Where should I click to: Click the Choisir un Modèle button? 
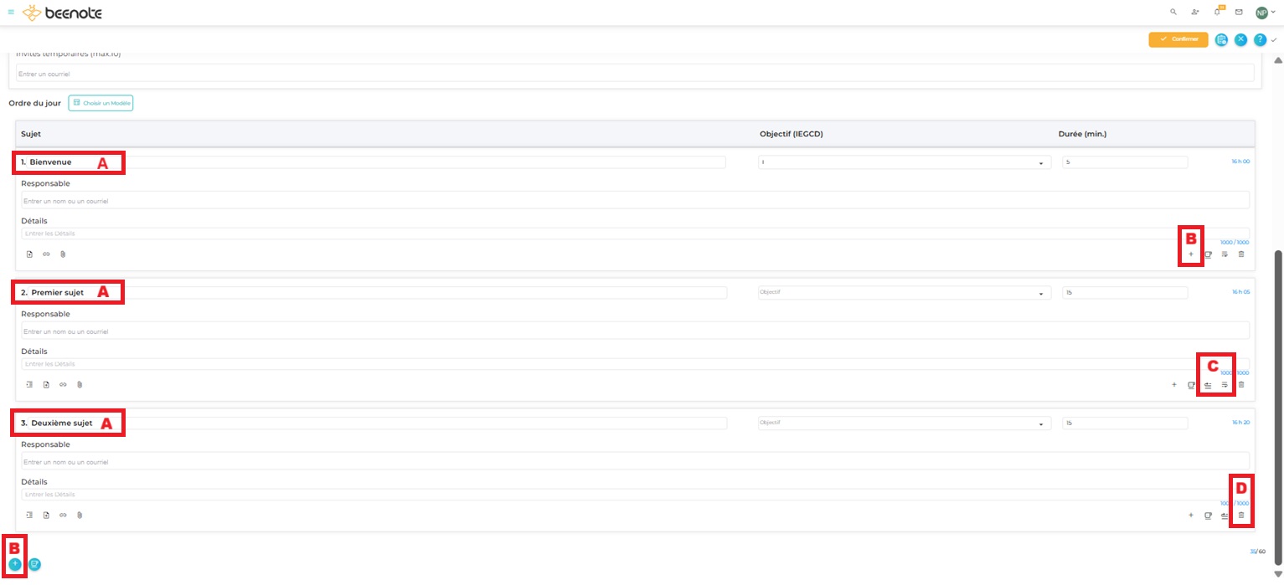101,103
